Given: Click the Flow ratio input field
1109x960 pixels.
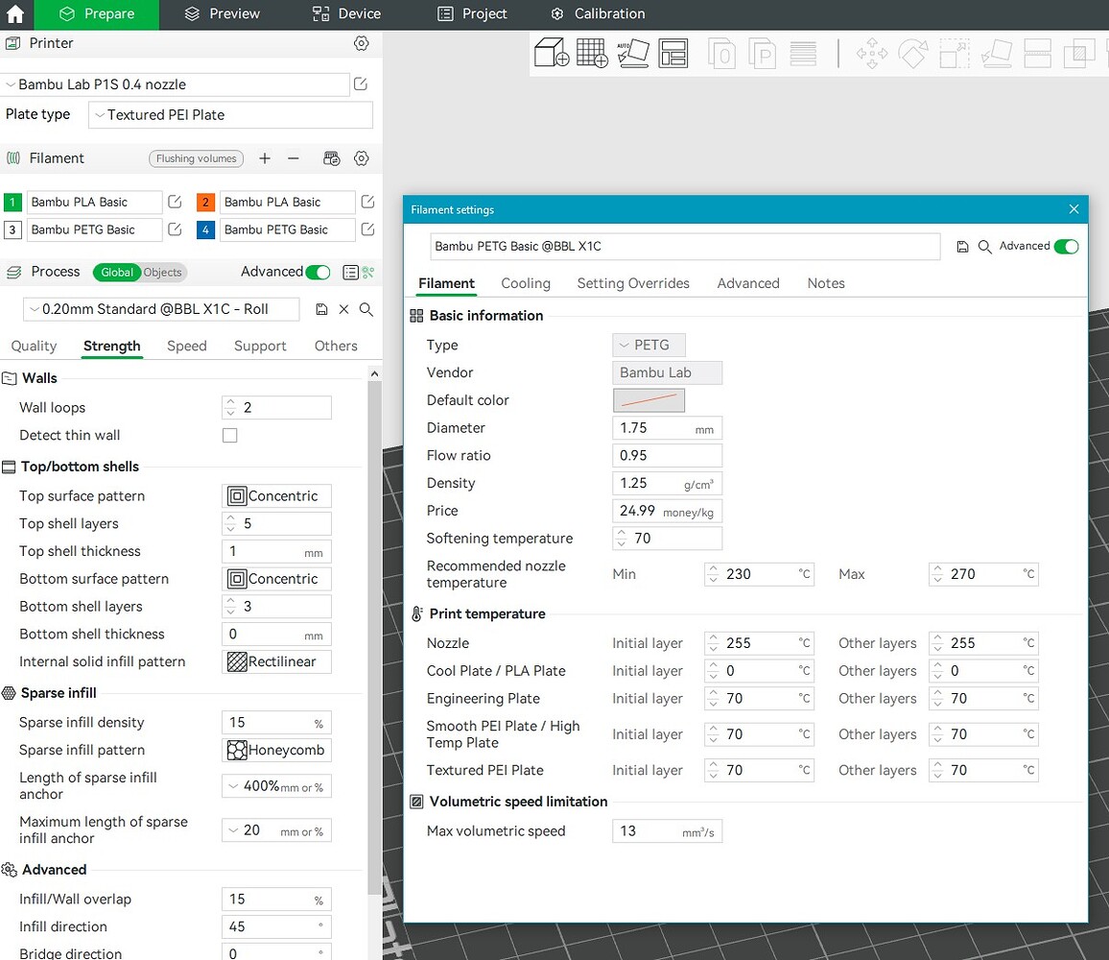Looking at the screenshot, I should click(667, 455).
